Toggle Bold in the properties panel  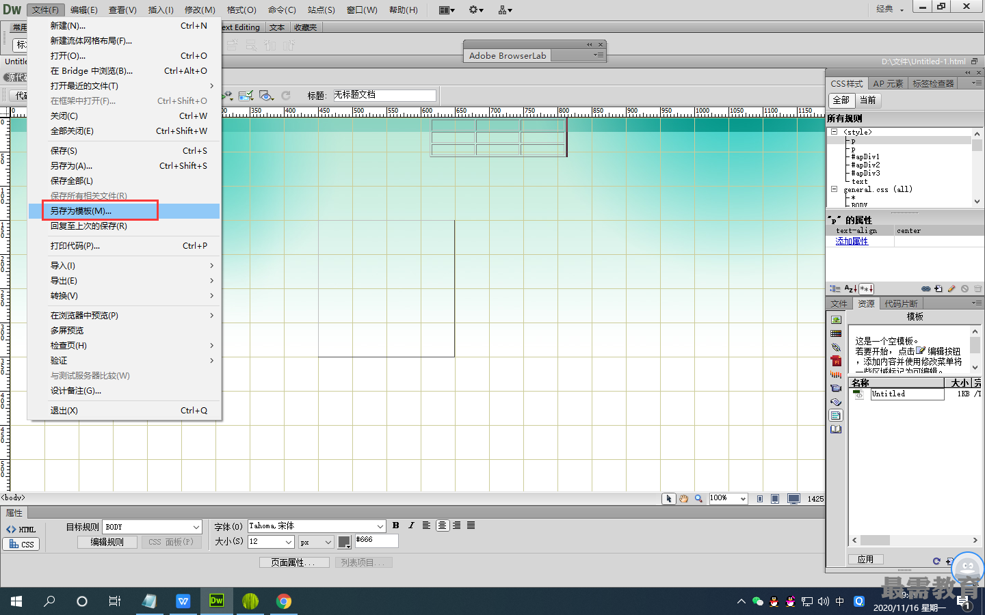coord(396,525)
